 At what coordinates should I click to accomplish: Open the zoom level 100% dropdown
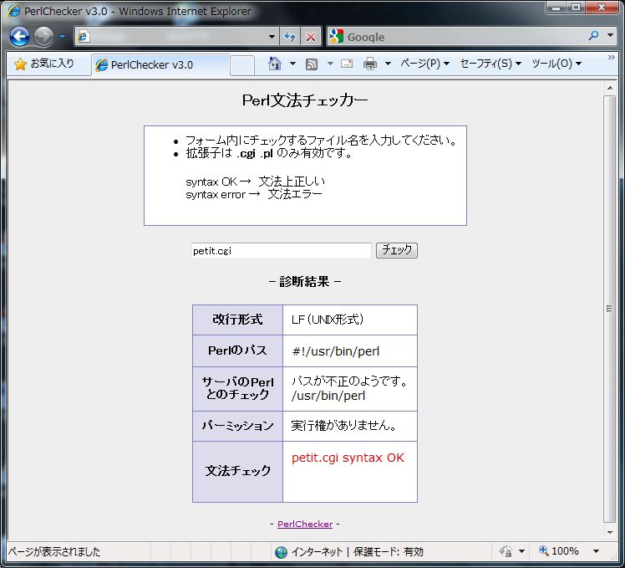[x=597, y=551]
